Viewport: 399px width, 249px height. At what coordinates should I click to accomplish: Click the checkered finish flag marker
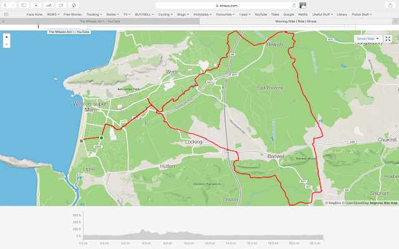coord(81,141)
